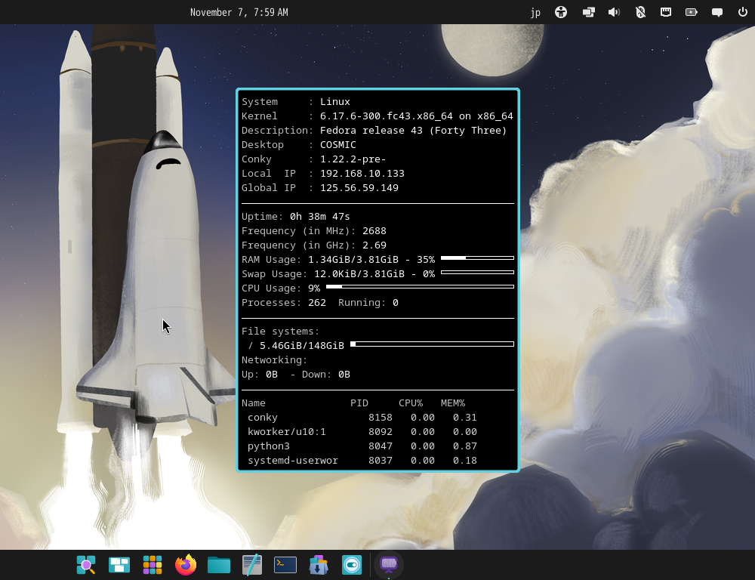Open the terminal from the dock
The width and height of the screenshot is (755, 580).
click(285, 565)
